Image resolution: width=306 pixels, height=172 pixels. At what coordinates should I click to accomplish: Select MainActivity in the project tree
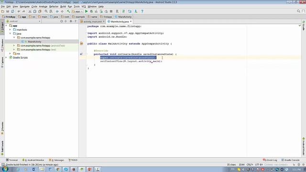(34, 42)
